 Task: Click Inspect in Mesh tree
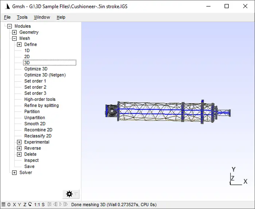point(32,160)
